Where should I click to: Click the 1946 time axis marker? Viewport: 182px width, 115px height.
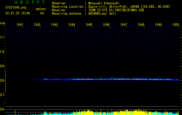pos(106,24)
